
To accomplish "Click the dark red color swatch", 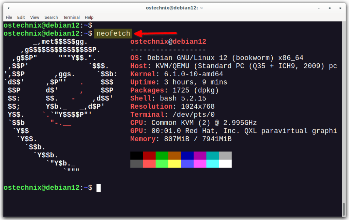I will pos(149,155).
